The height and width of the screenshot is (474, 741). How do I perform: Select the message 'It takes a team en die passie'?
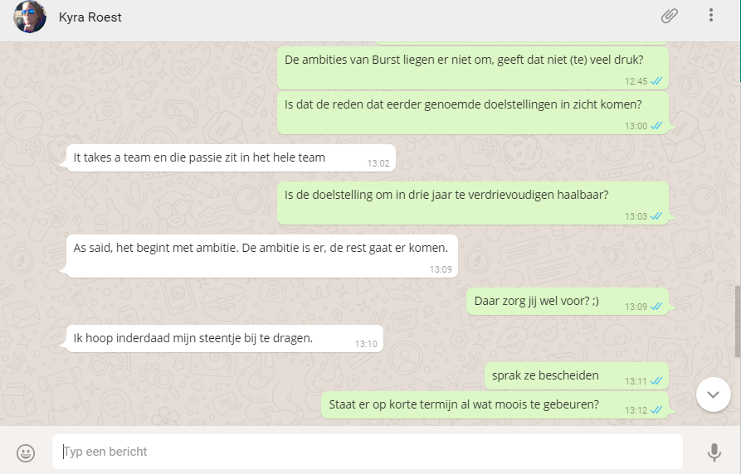[x=231, y=157]
